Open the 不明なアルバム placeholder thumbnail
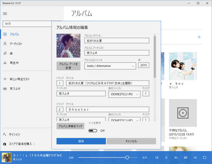The height and width of the screenshot is (164, 212). (x=183, y=113)
